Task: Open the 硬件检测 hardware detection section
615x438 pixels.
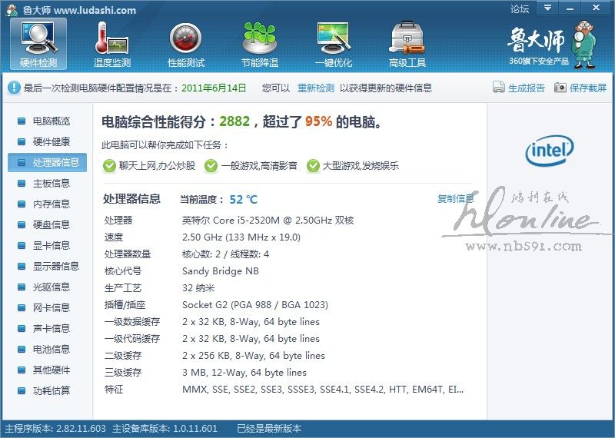Action: point(38,45)
